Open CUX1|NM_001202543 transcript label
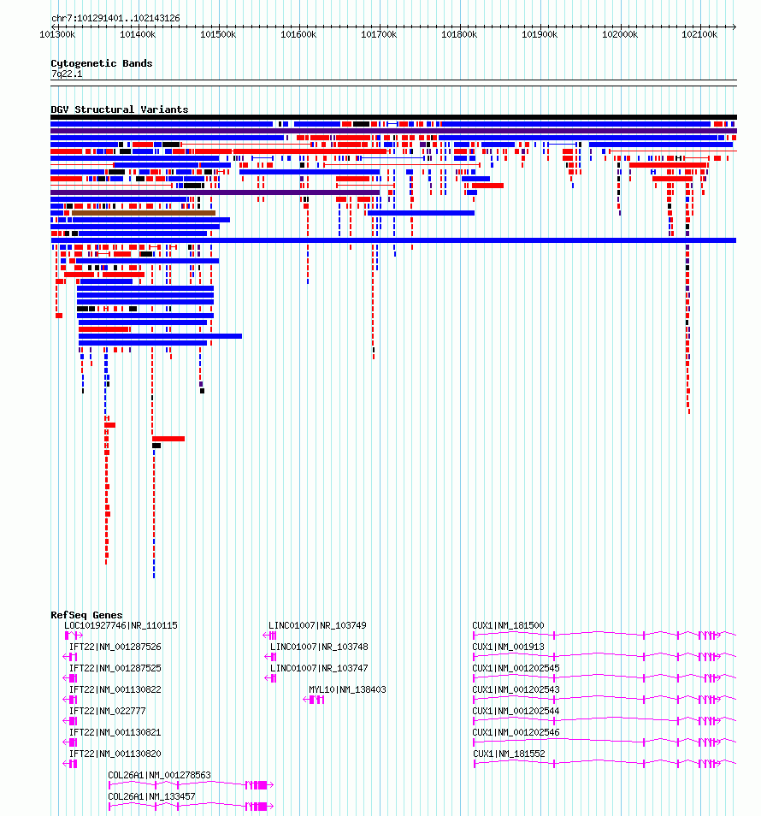This screenshot has height=816, width=761. (516, 689)
